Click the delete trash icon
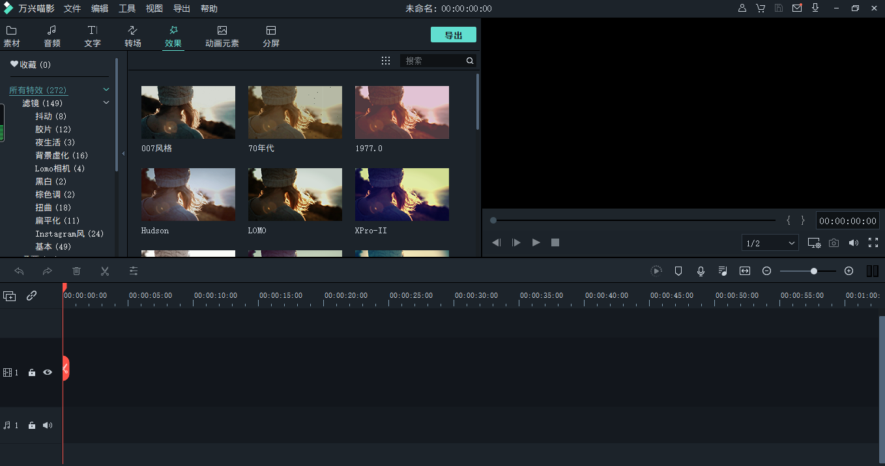The width and height of the screenshot is (885, 466). point(76,271)
